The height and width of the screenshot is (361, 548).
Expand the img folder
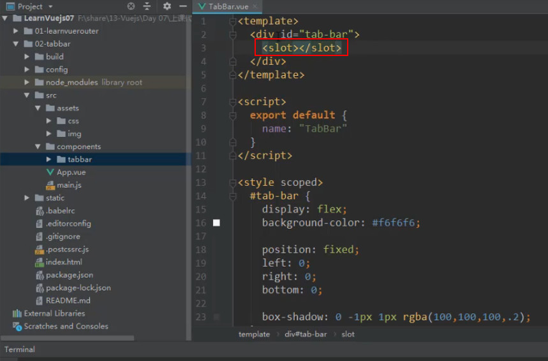(x=49, y=134)
